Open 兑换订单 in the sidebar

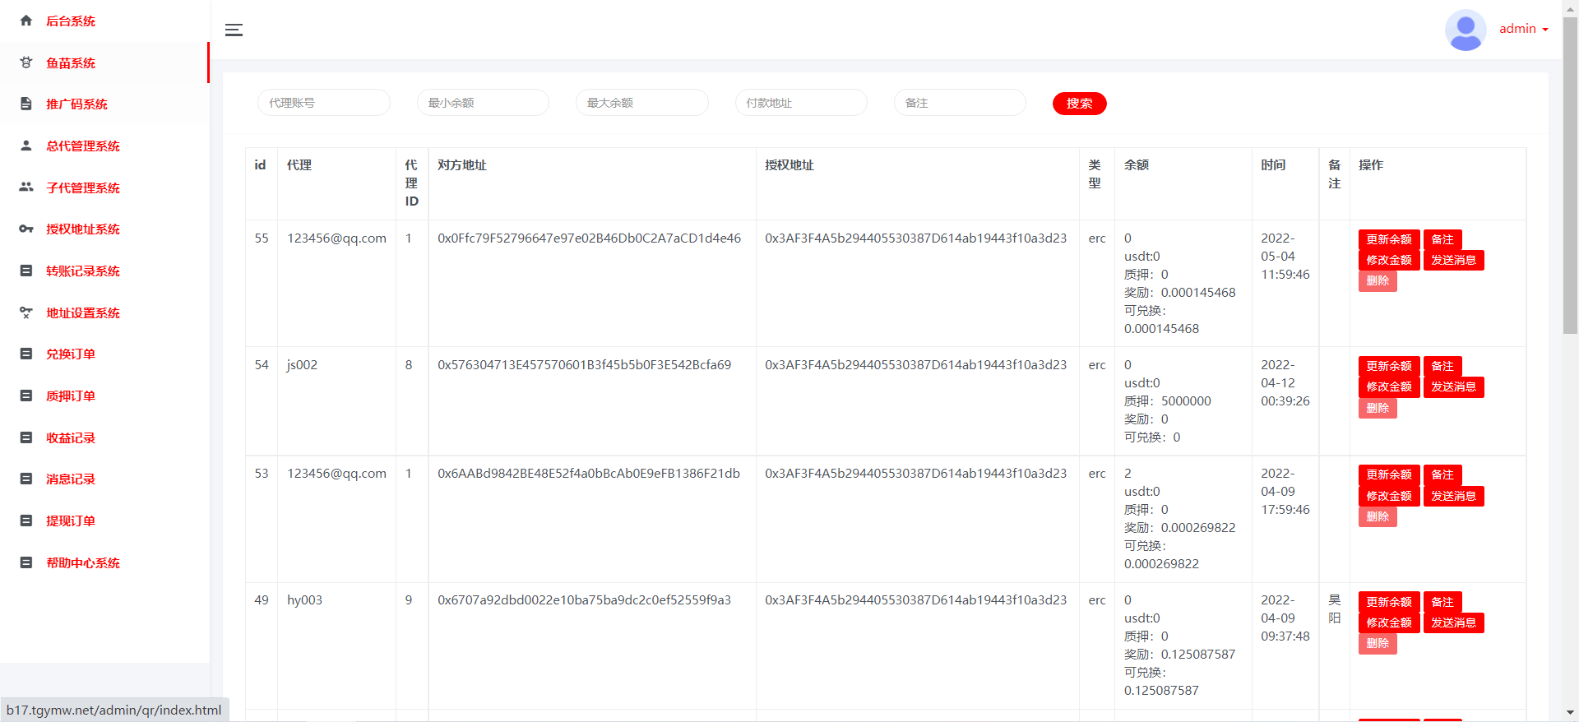click(71, 354)
